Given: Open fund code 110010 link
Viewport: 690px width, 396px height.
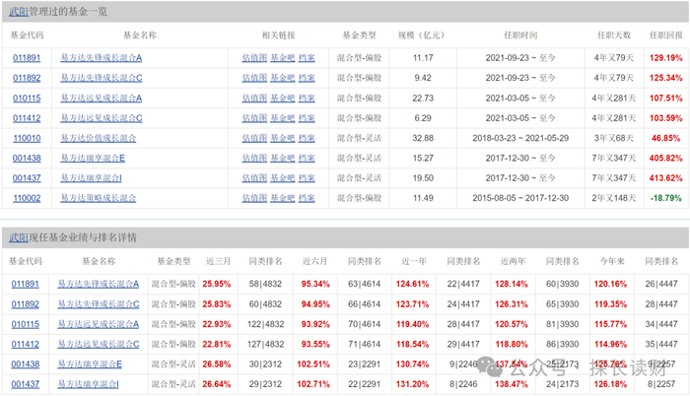Looking at the screenshot, I should pyautogui.click(x=27, y=138).
